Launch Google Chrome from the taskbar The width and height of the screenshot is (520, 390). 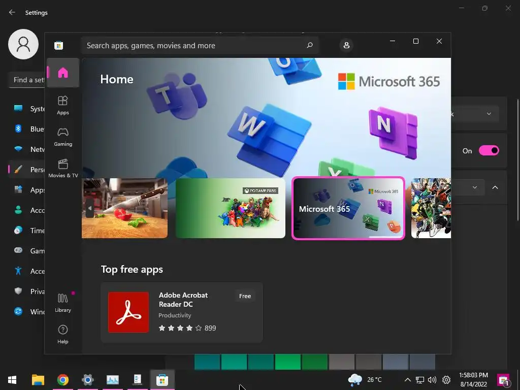click(62, 380)
